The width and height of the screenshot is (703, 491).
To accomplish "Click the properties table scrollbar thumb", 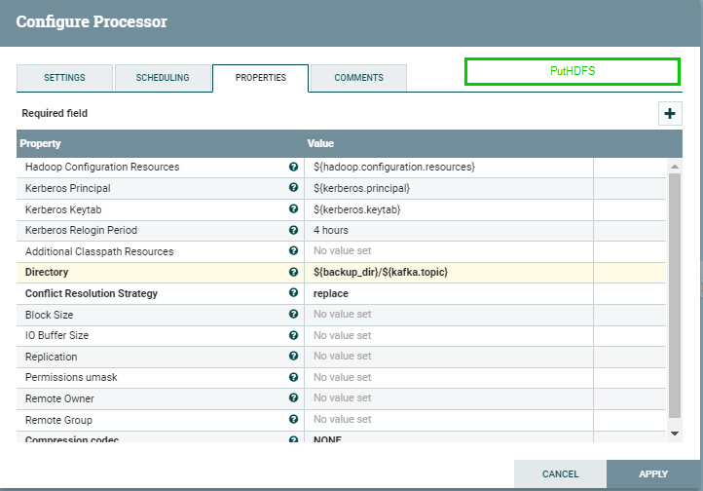I will tap(675, 295).
